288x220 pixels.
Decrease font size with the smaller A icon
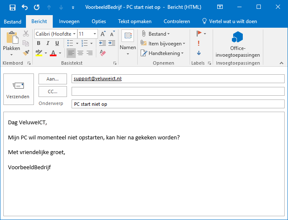pos(112,34)
